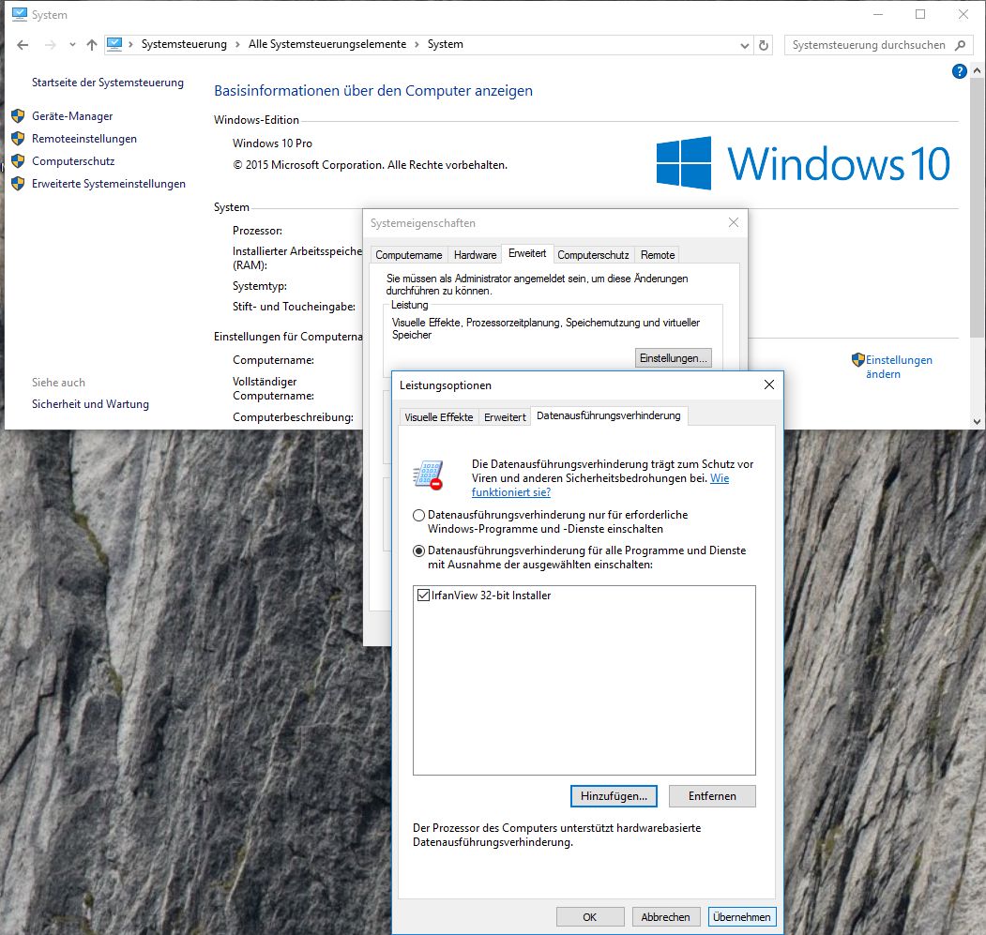Click the Hinzufügen... button
This screenshot has width=986, height=935.
point(614,796)
